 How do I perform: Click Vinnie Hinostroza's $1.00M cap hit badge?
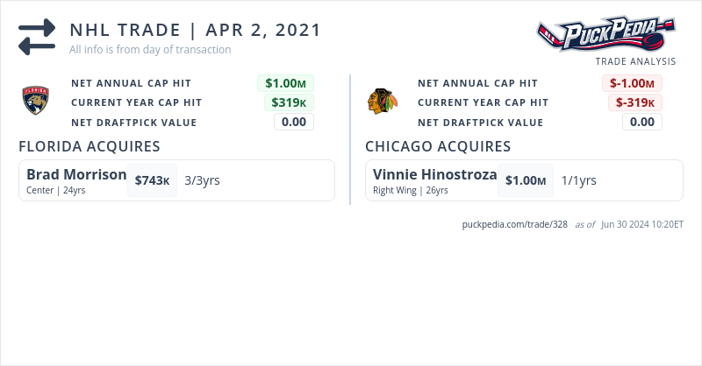tap(526, 180)
